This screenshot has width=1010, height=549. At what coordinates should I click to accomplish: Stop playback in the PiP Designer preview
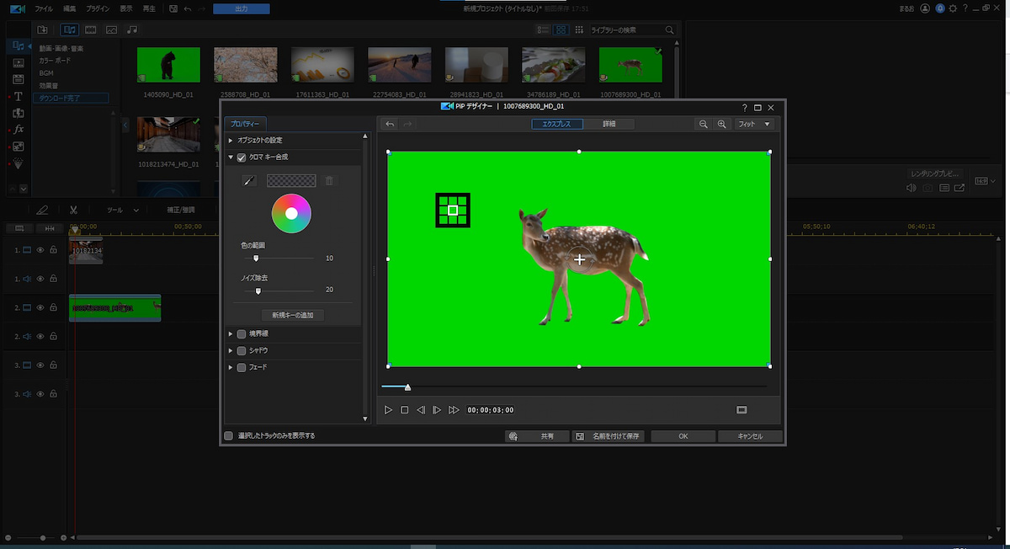click(404, 410)
